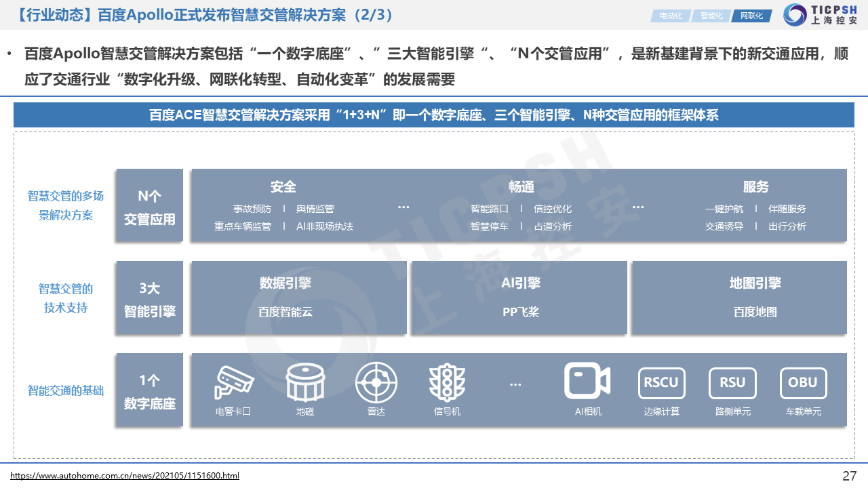The height and width of the screenshot is (488, 868).
Task: Select the 地图引擎 百度地图 box
Action: 739,298
